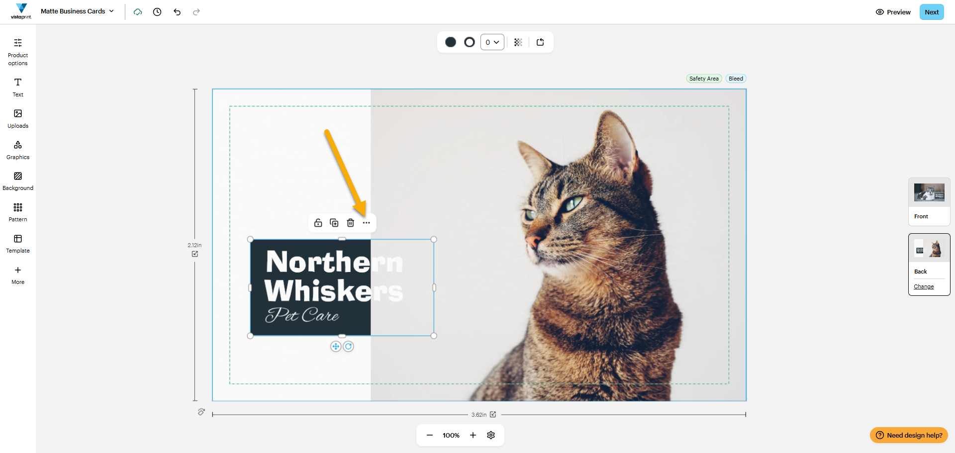Click Need design help? button
This screenshot has height=453, width=955.
point(909,435)
